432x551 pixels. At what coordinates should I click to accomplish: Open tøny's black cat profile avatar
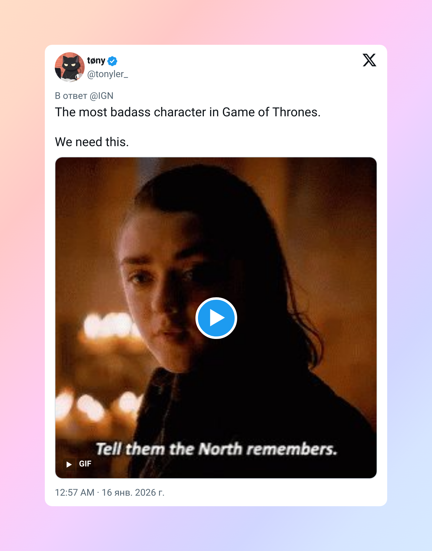(x=70, y=67)
